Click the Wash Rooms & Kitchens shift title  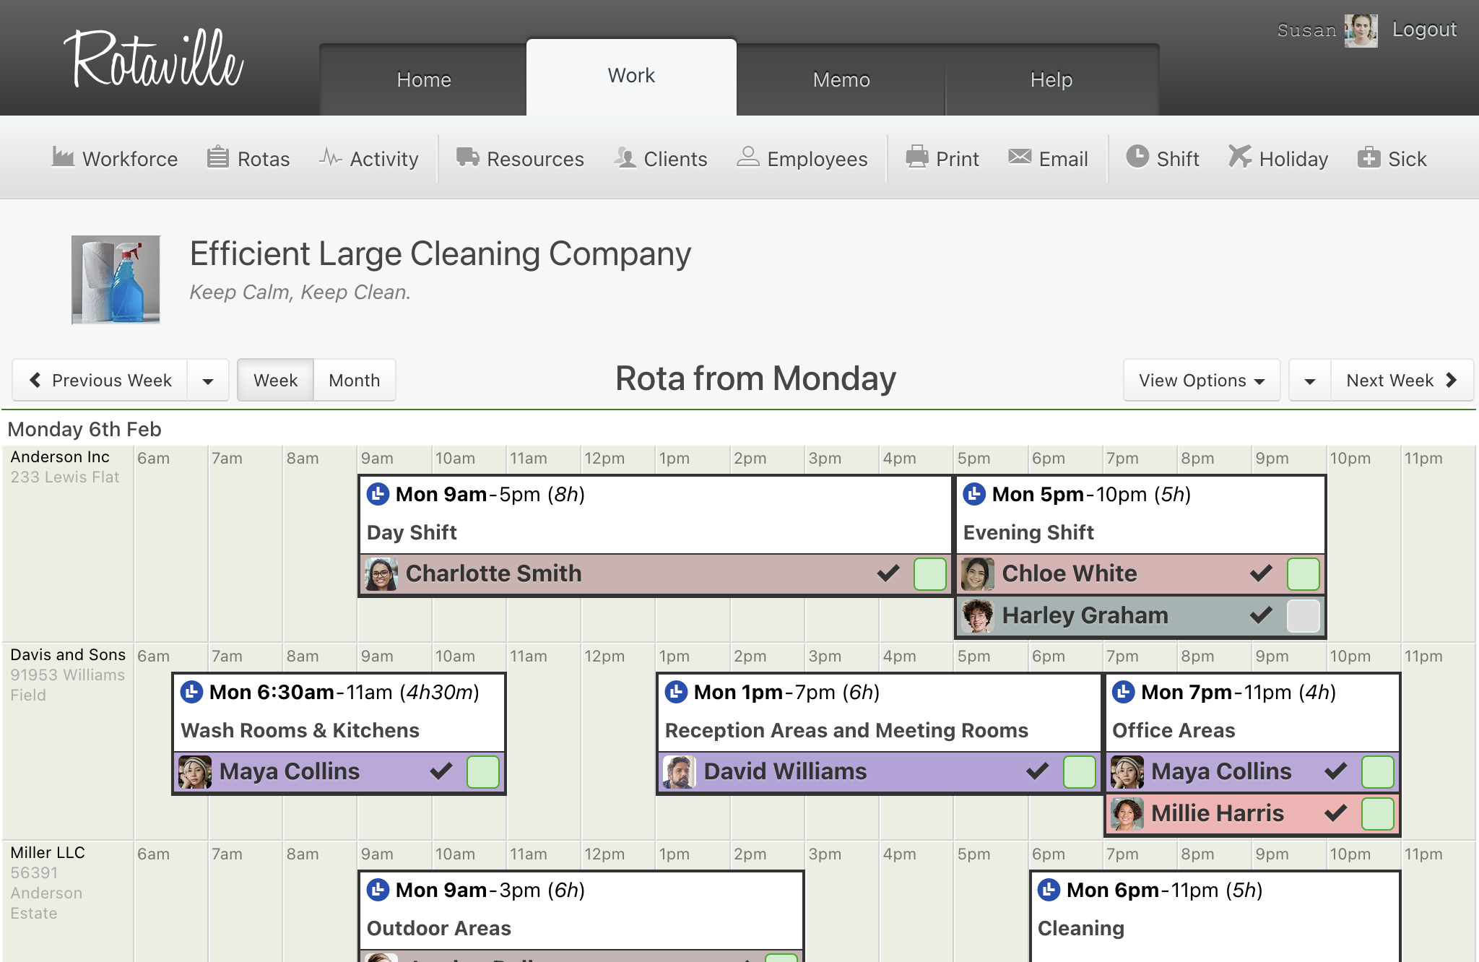pyautogui.click(x=300, y=731)
